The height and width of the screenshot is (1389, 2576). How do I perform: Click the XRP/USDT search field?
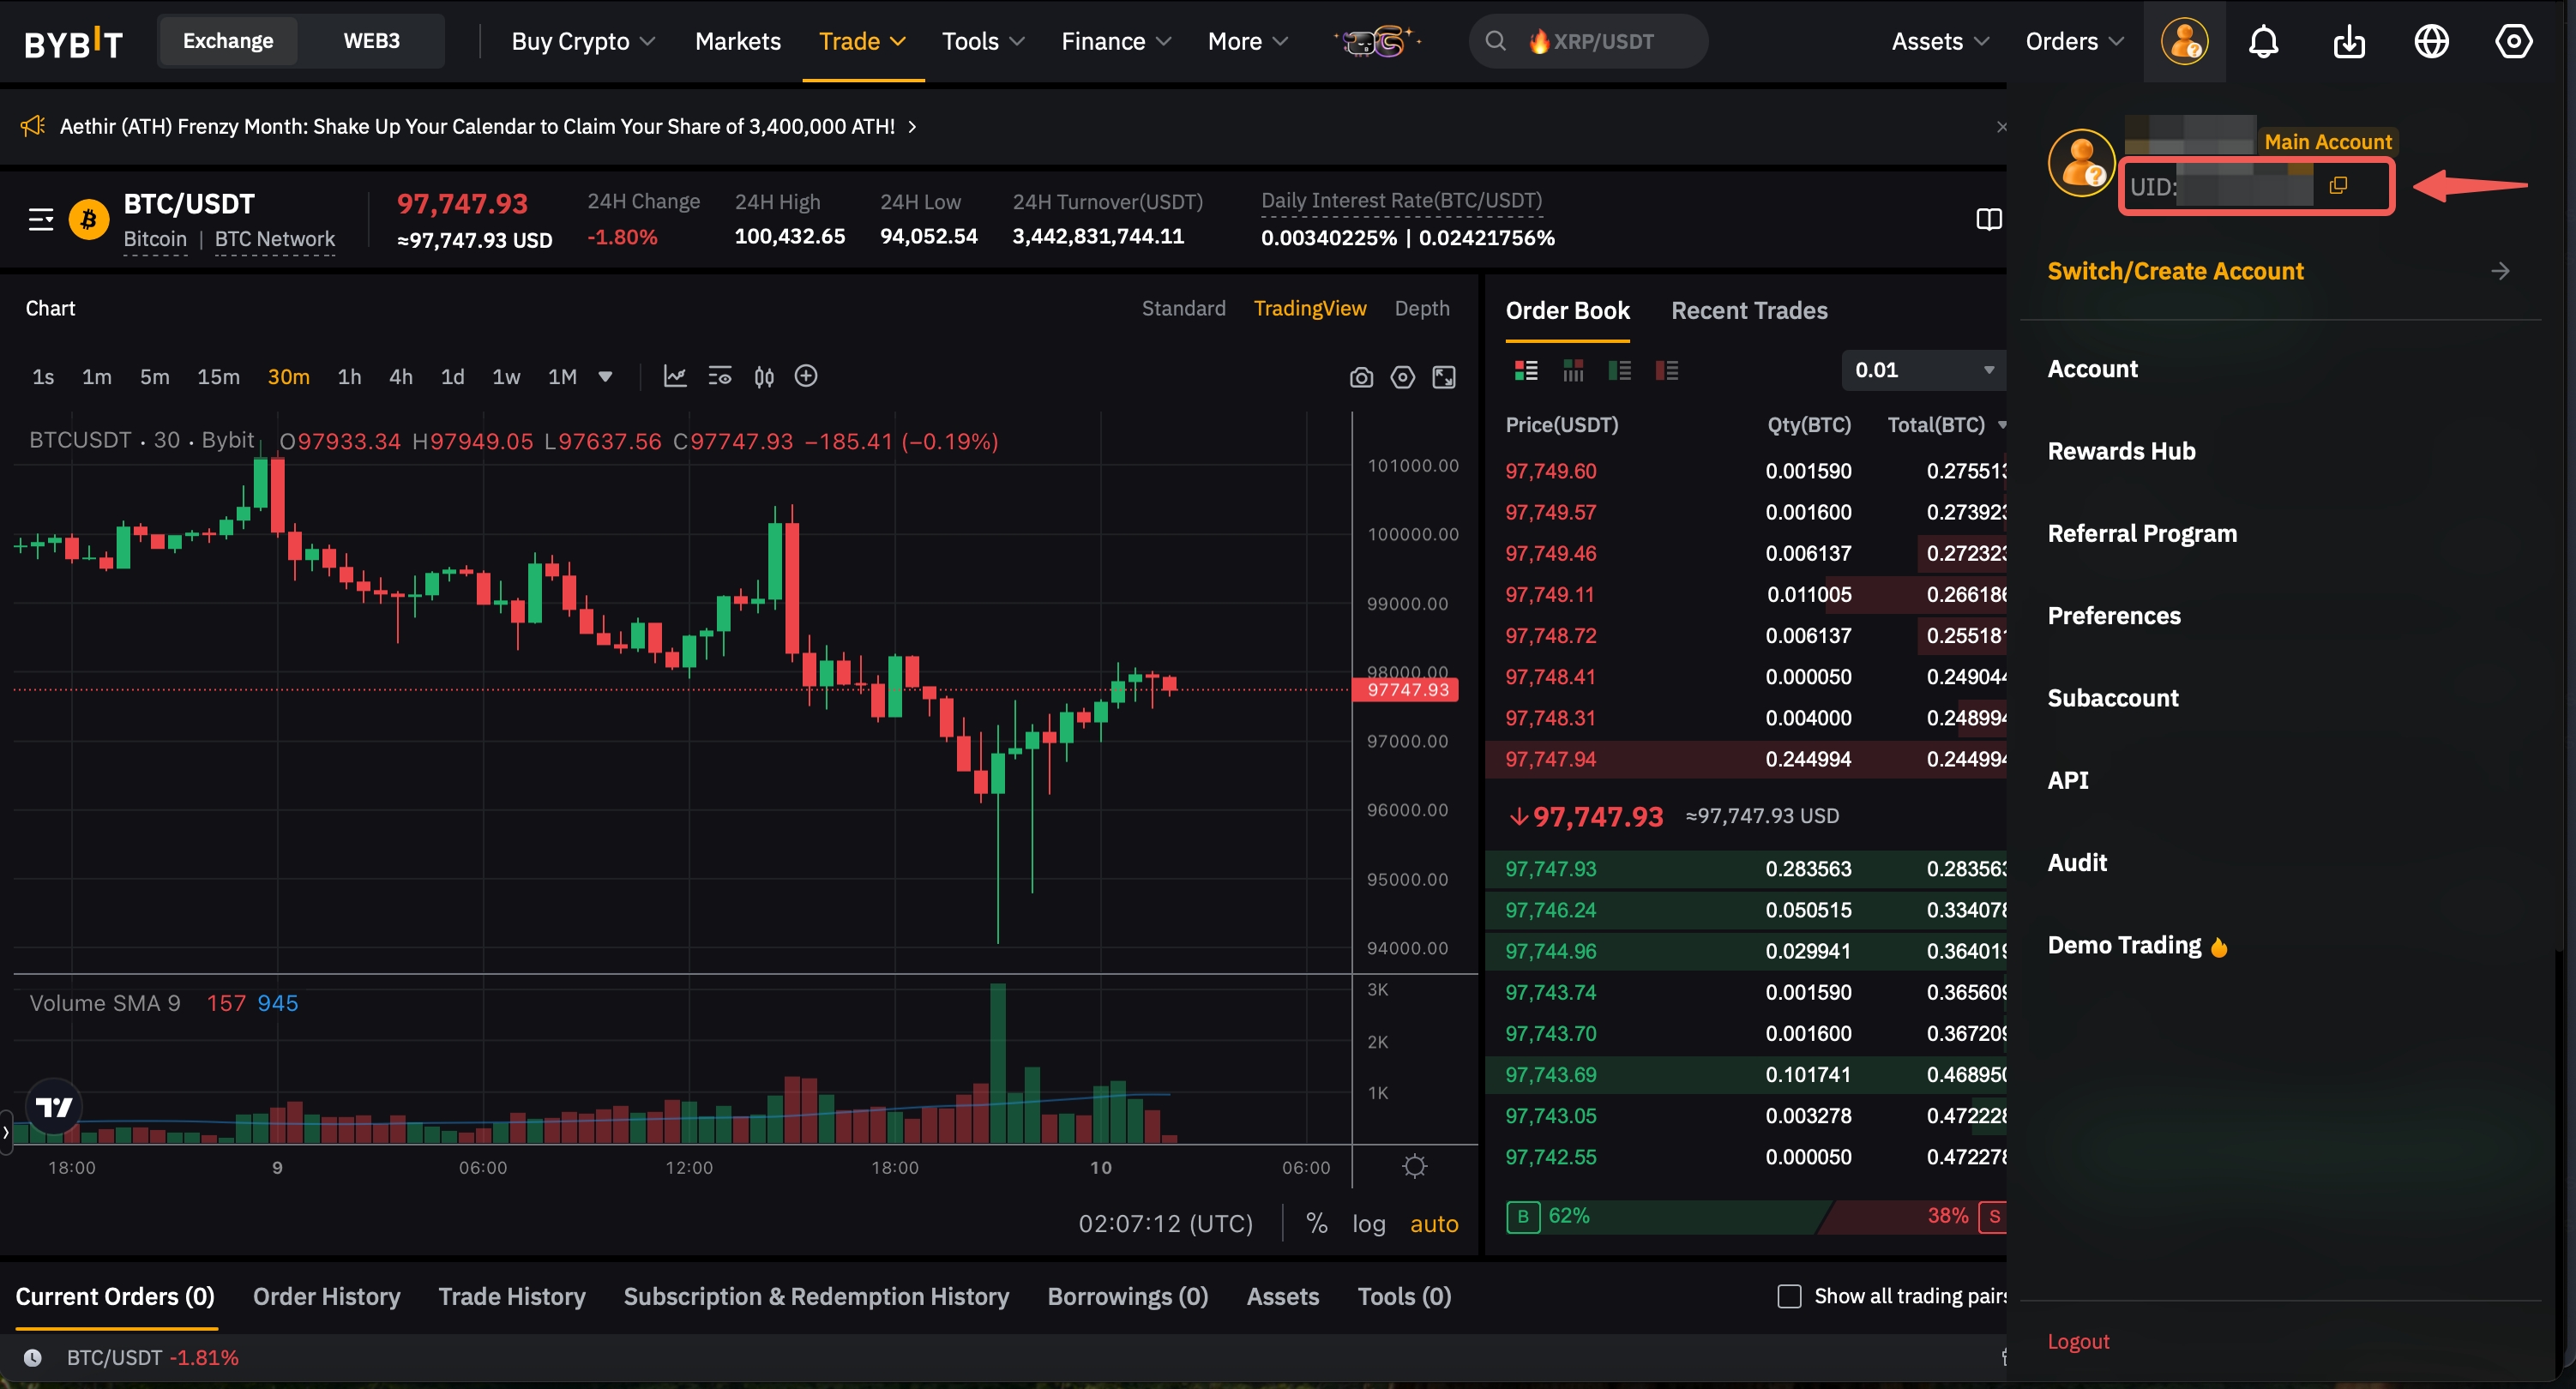(x=1588, y=41)
